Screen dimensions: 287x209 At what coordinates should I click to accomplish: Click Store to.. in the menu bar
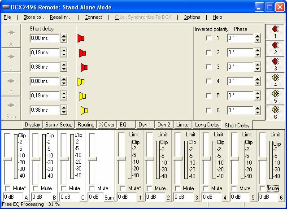pyautogui.click(x=34, y=17)
